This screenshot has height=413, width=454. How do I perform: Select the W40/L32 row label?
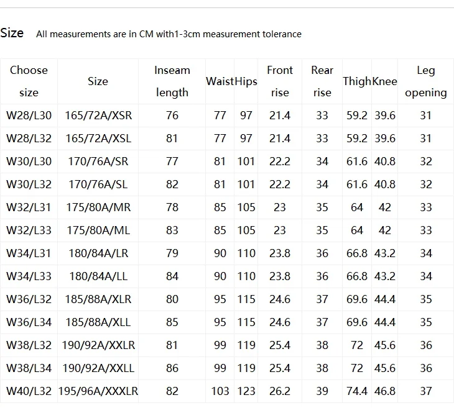tap(29, 391)
